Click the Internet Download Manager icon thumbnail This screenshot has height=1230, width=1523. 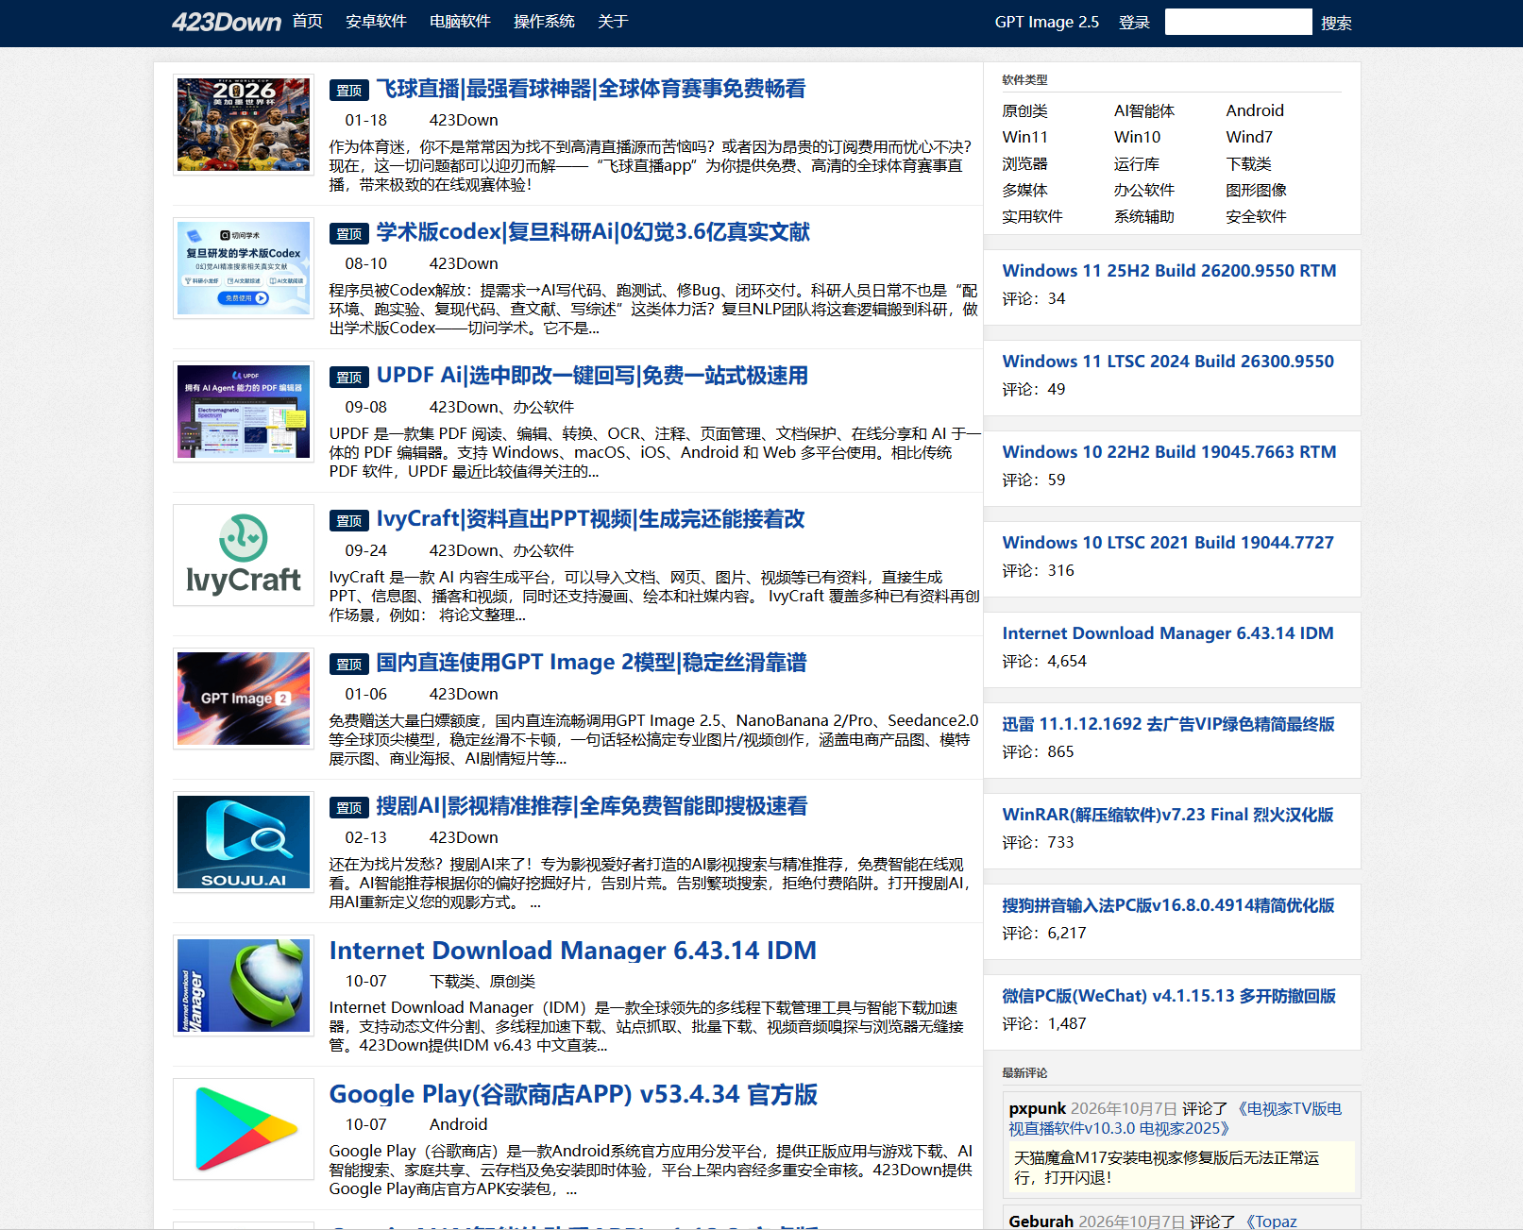tap(244, 986)
